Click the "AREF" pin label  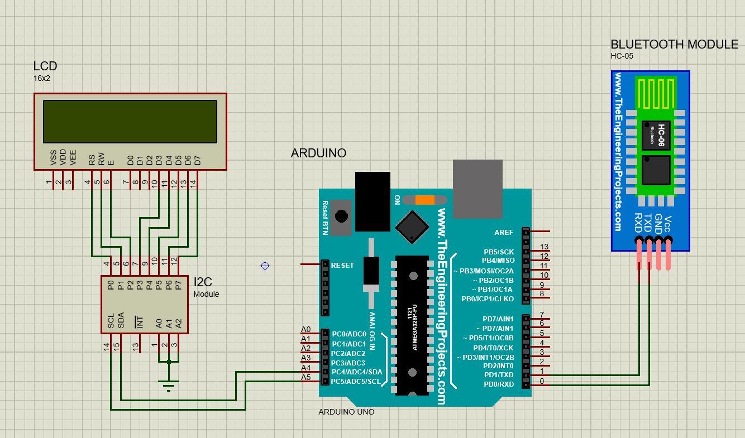click(x=504, y=232)
